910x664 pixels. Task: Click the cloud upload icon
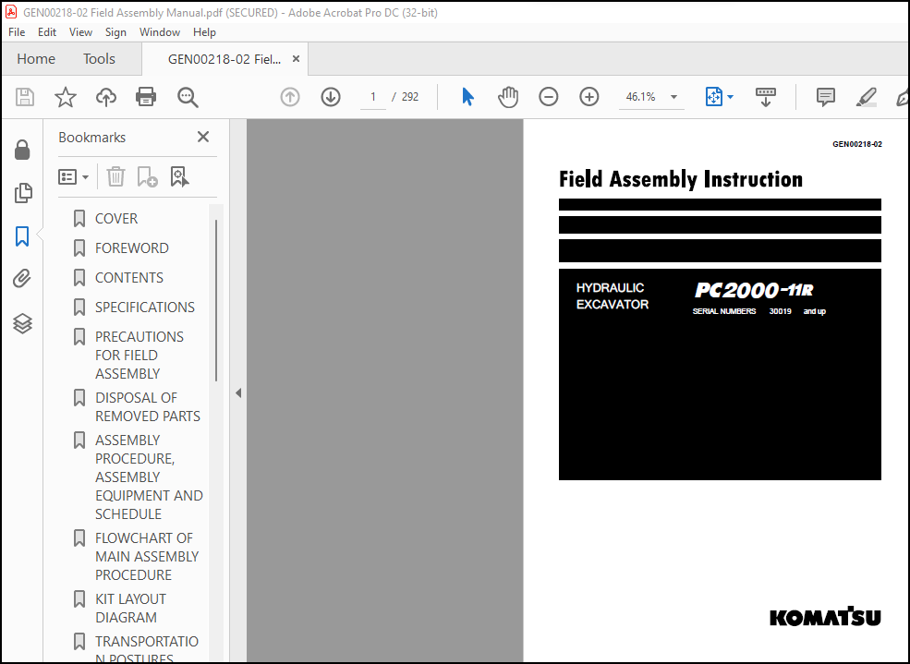105,97
